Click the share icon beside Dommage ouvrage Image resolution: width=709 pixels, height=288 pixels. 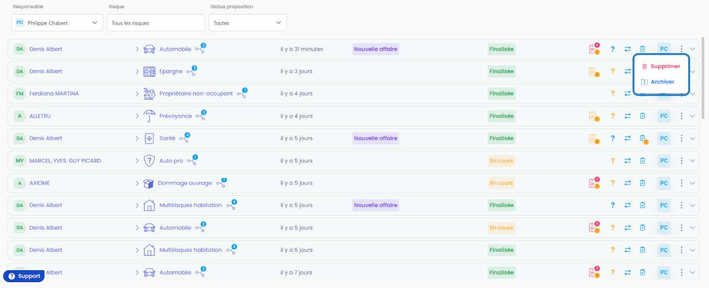tap(221, 183)
